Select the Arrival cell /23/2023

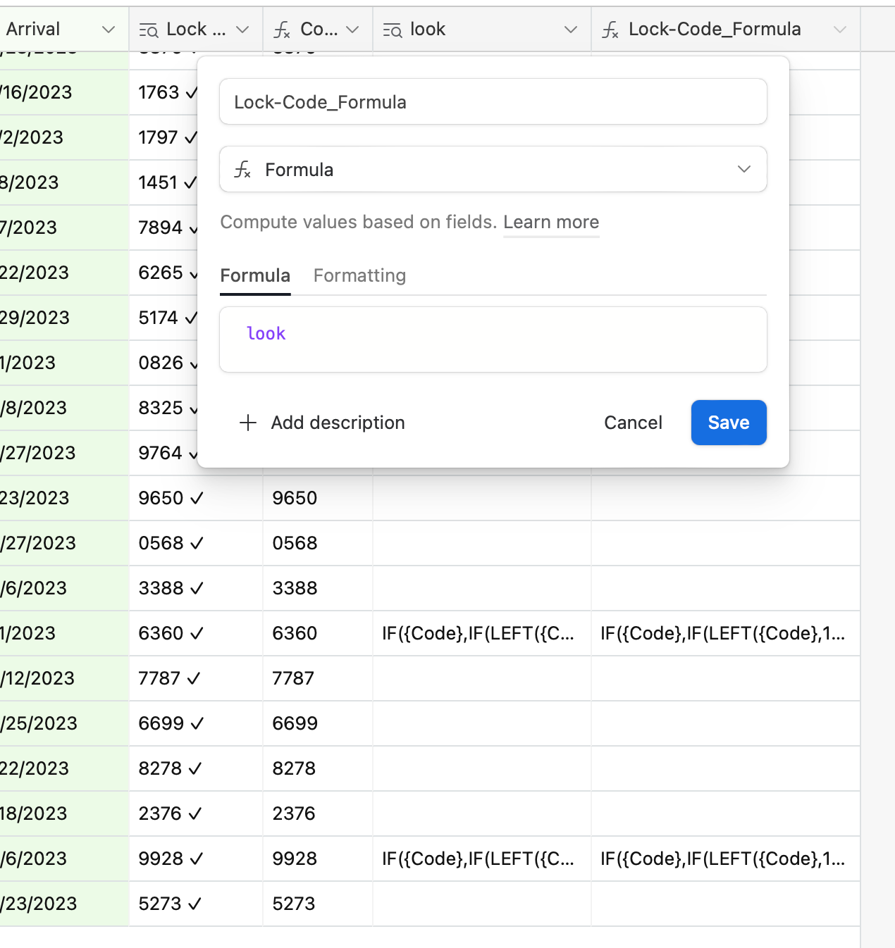tap(64, 904)
